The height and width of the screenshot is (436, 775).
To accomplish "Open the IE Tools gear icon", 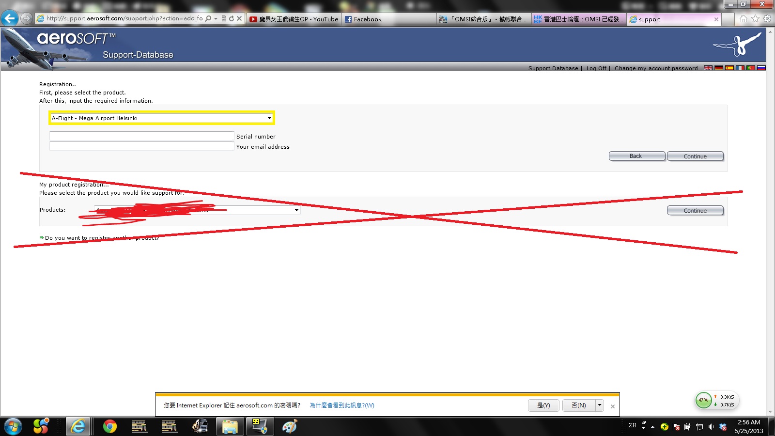I will (767, 19).
